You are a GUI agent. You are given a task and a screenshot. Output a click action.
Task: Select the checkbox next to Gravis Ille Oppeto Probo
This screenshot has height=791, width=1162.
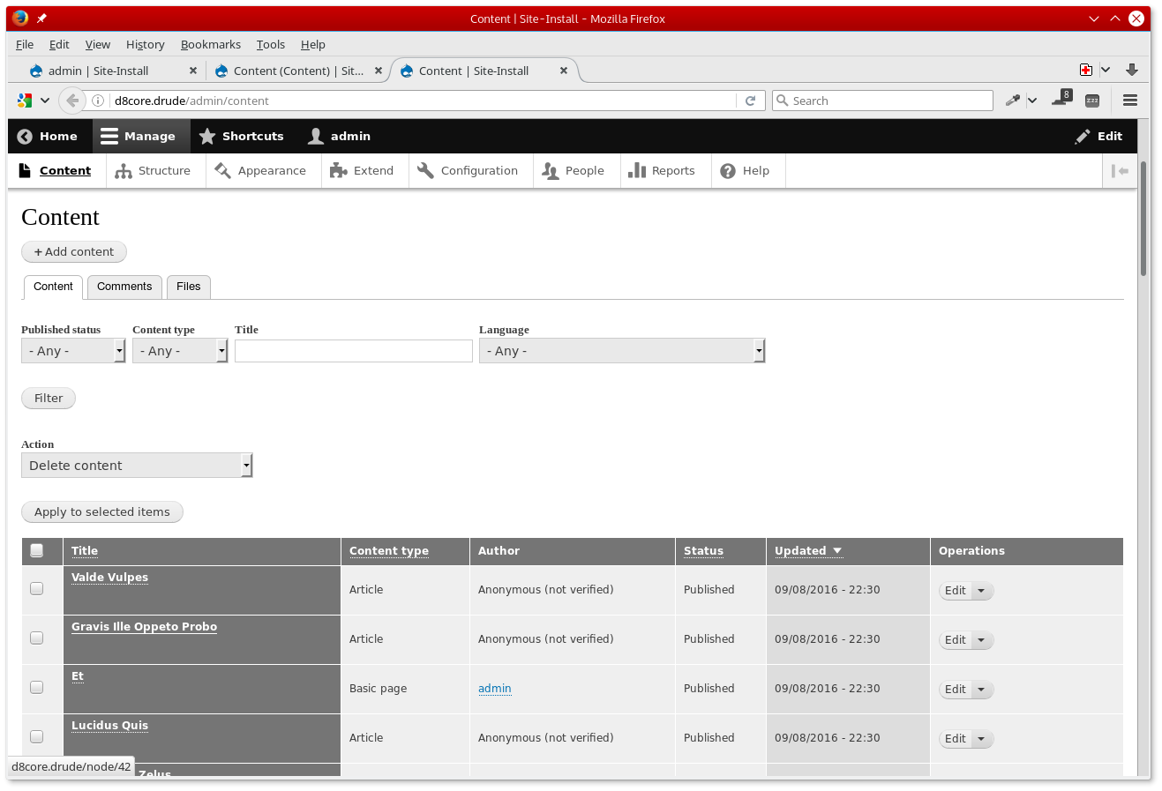click(37, 638)
